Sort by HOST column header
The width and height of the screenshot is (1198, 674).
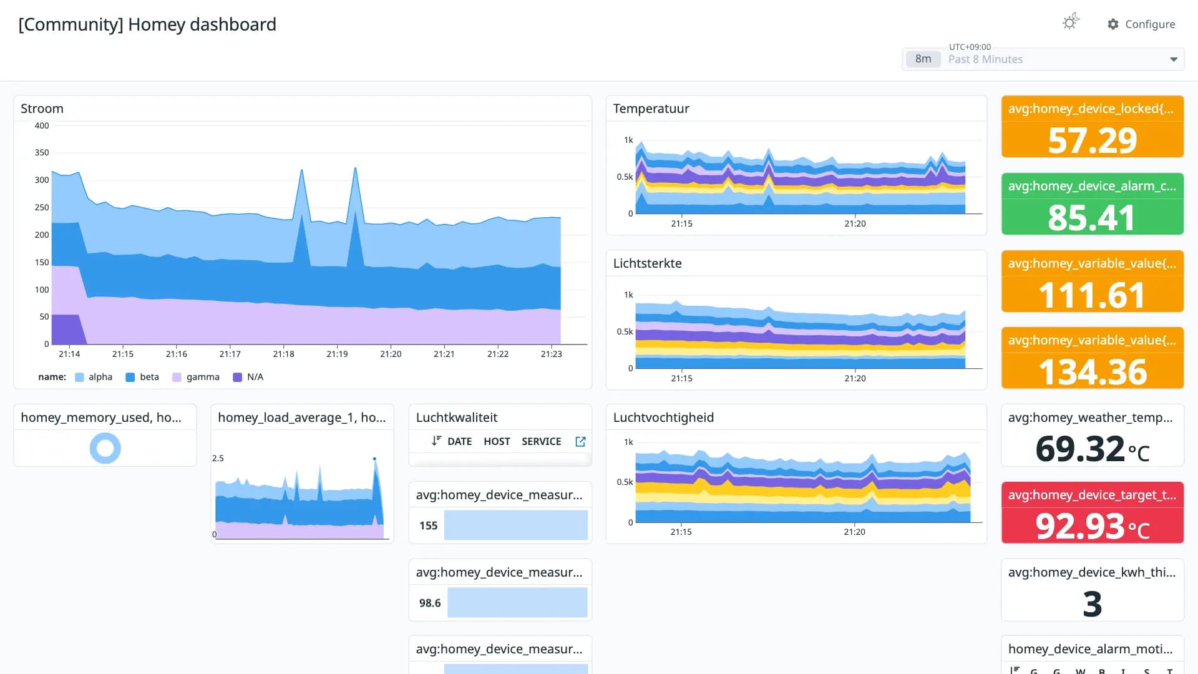[x=497, y=442]
